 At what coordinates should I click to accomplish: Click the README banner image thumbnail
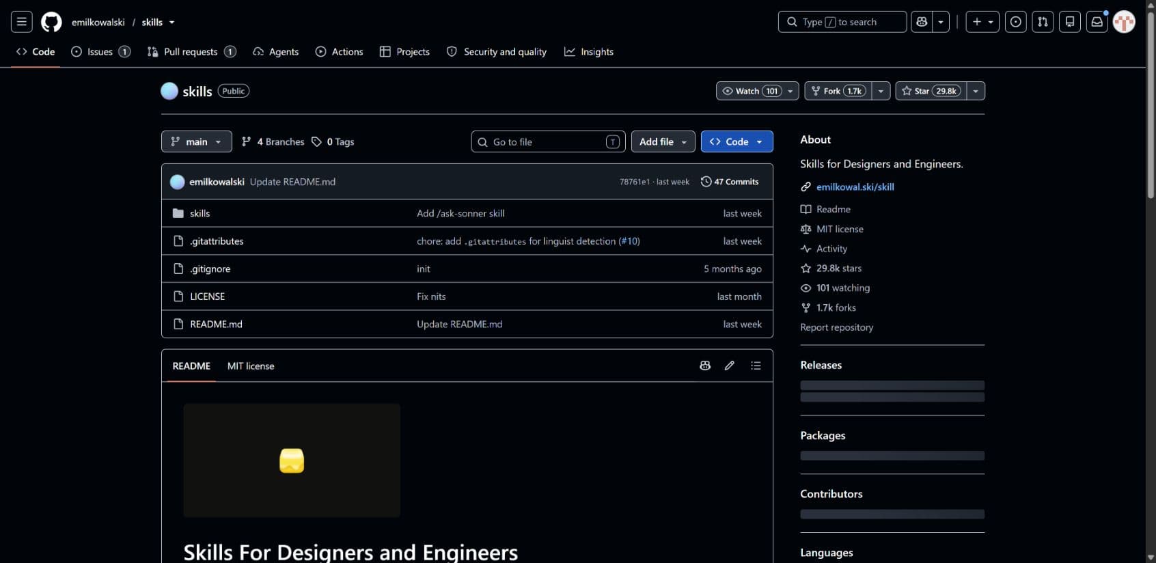pos(292,461)
